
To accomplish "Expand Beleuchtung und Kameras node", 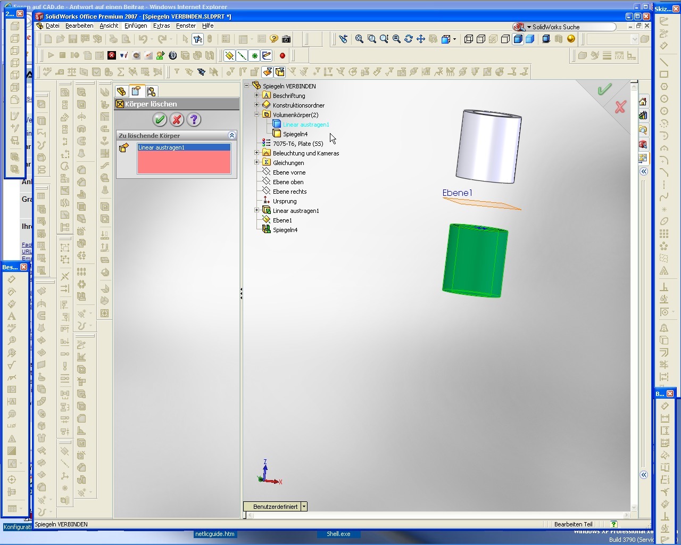I will [256, 153].
